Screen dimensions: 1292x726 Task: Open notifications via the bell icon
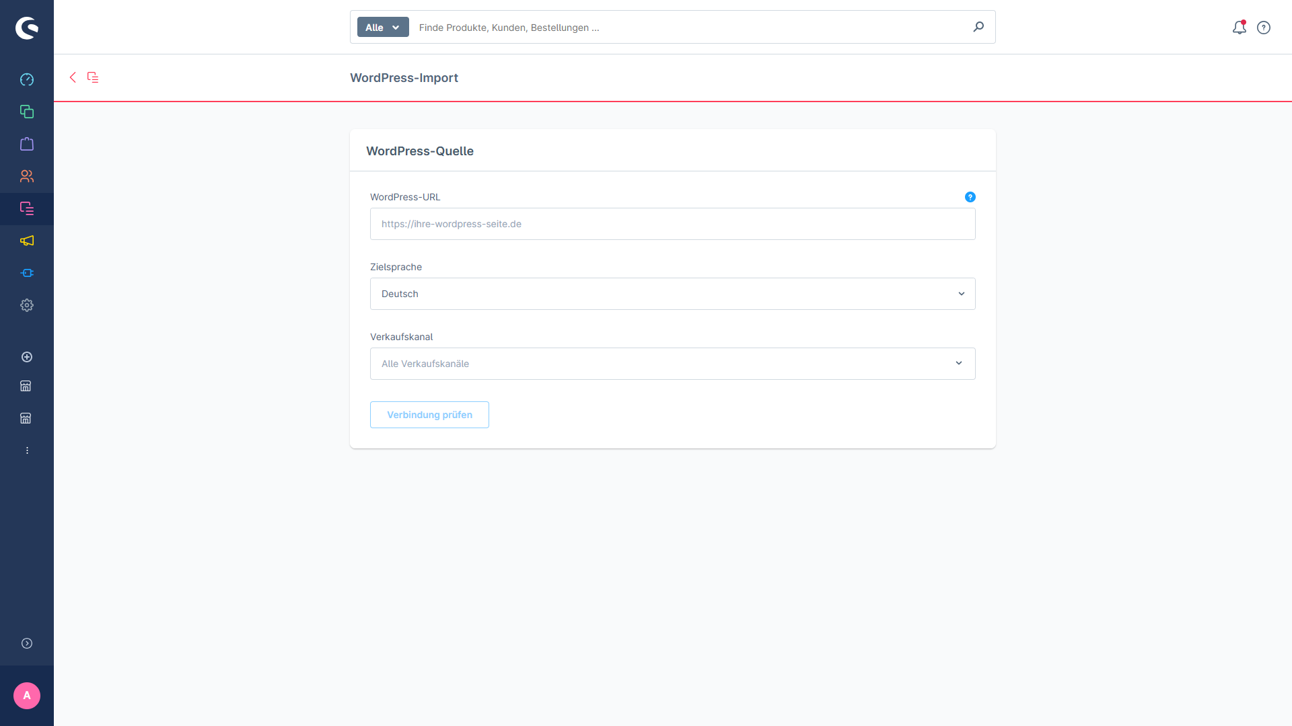click(1240, 28)
